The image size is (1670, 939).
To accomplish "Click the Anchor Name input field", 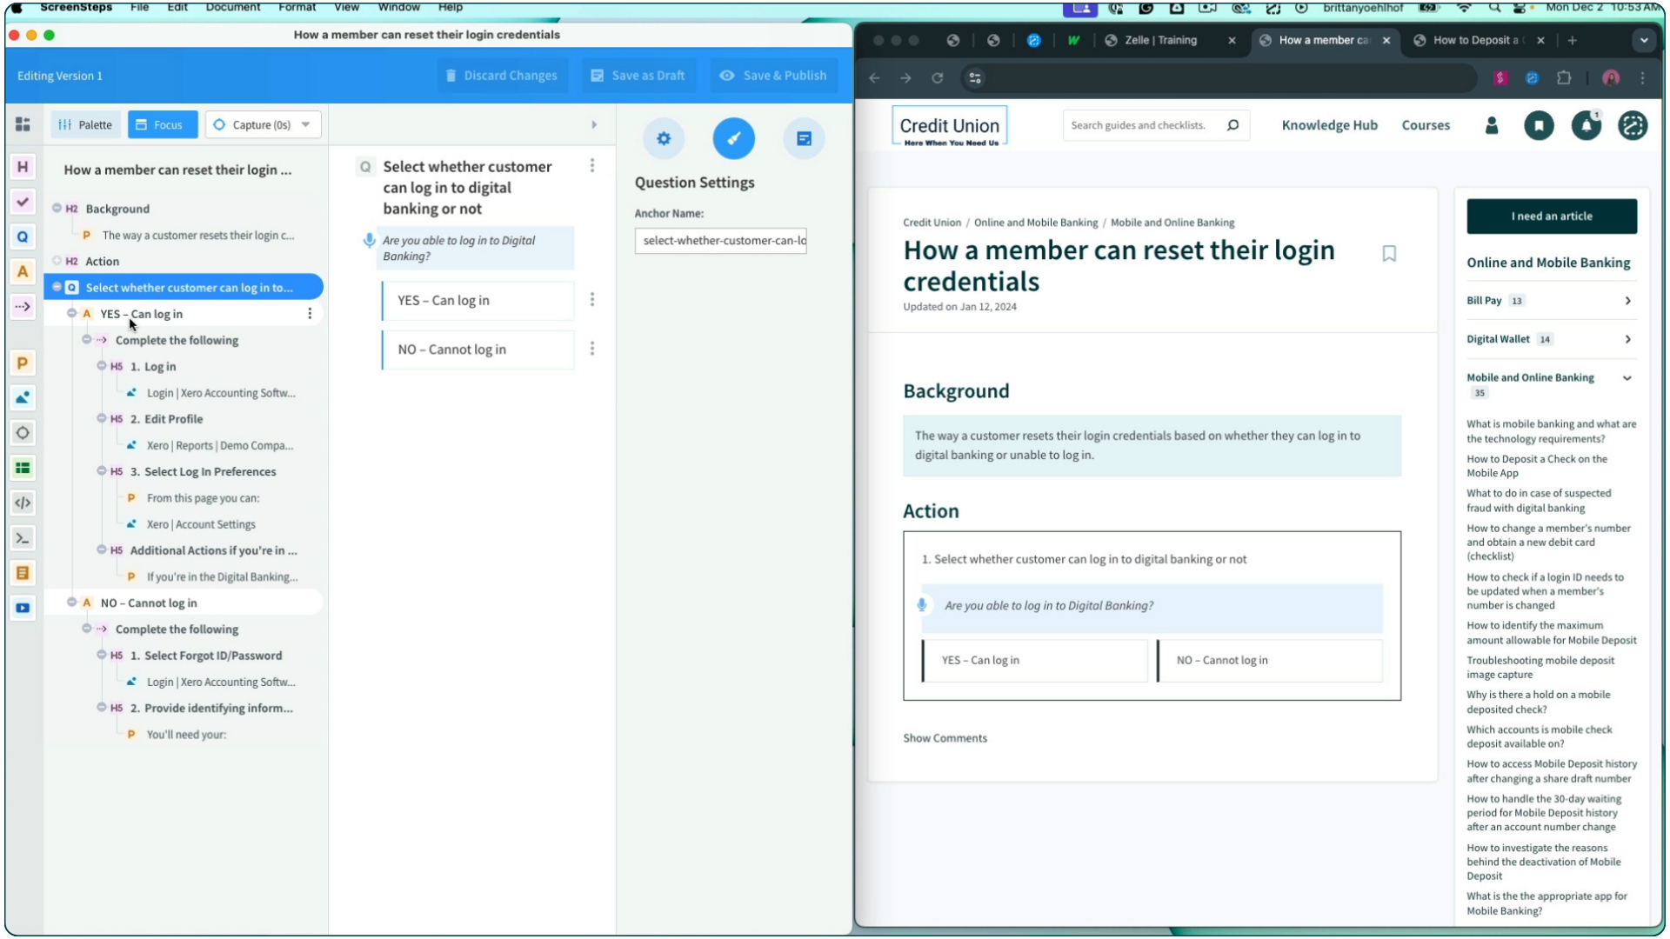I will click(x=720, y=241).
